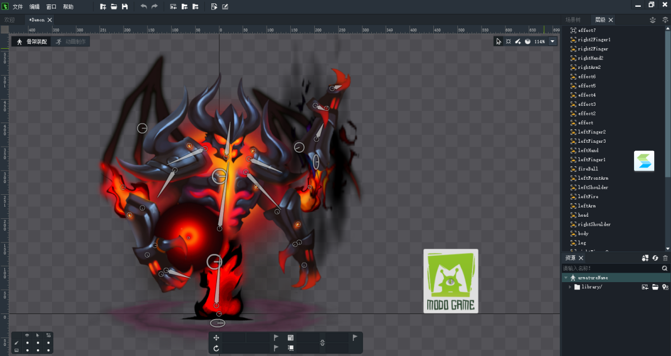The height and width of the screenshot is (356, 671).
Task: Switch to the 场景树 tab
Action: tap(573, 20)
